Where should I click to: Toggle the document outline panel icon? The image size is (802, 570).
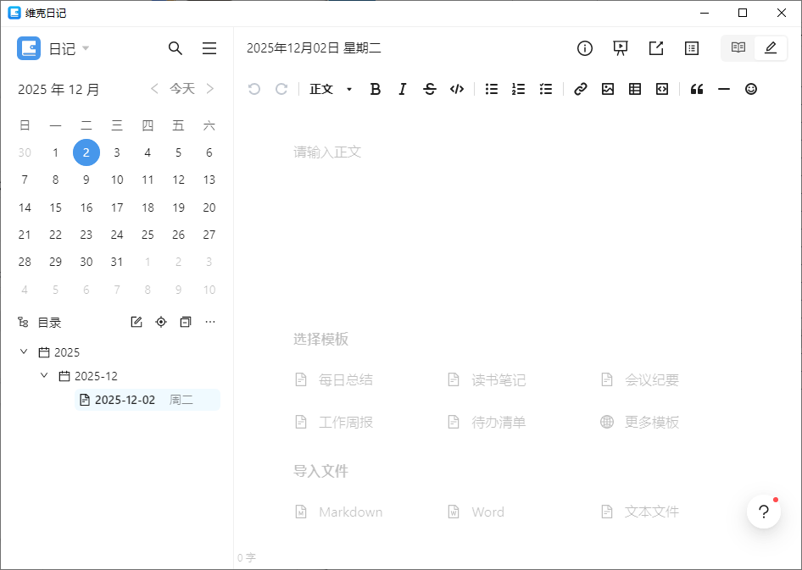(x=691, y=48)
